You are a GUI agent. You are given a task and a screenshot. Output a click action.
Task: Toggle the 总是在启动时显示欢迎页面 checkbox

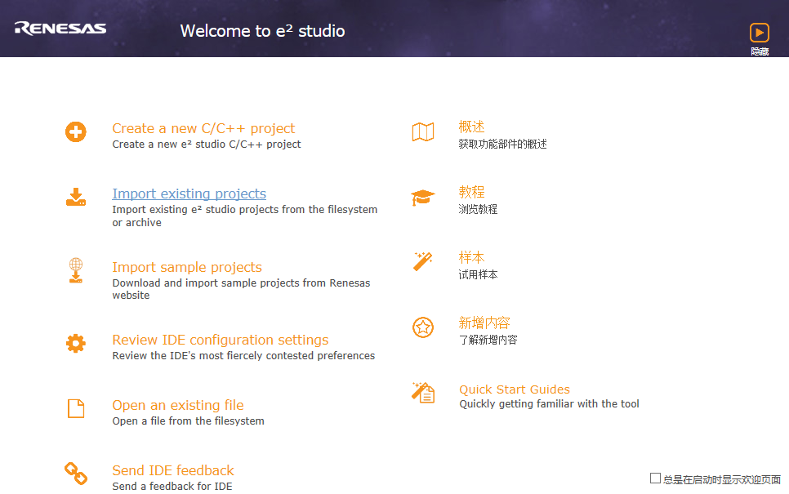coord(655,478)
